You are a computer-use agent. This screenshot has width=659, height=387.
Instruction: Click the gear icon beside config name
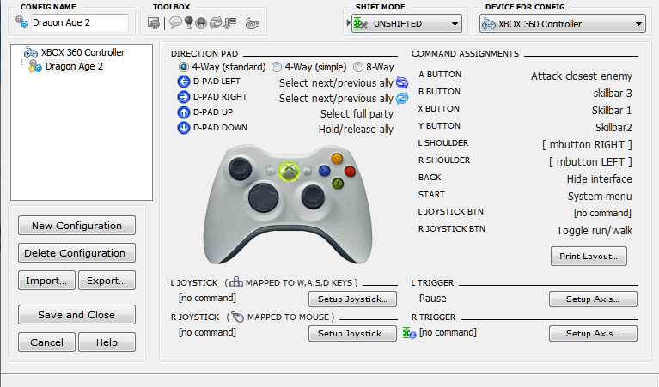[21, 21]
